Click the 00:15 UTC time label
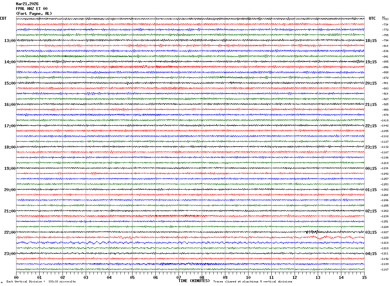This screenshot has height=286, width=390. pos(371,169)
